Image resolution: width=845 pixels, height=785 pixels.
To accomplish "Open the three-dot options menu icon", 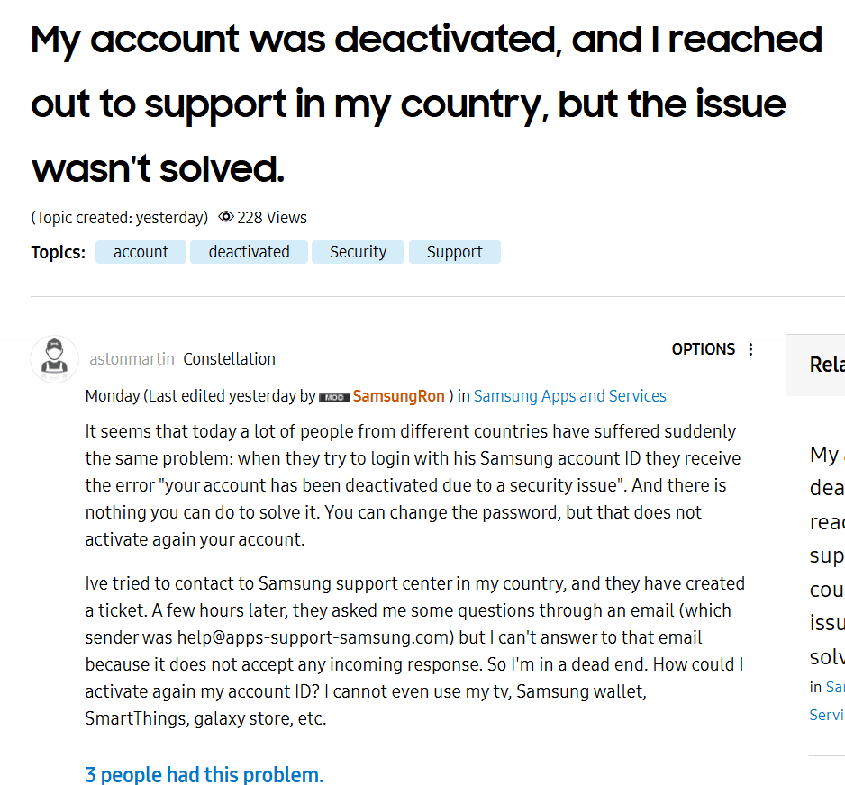I will click(x=750, y=349).
